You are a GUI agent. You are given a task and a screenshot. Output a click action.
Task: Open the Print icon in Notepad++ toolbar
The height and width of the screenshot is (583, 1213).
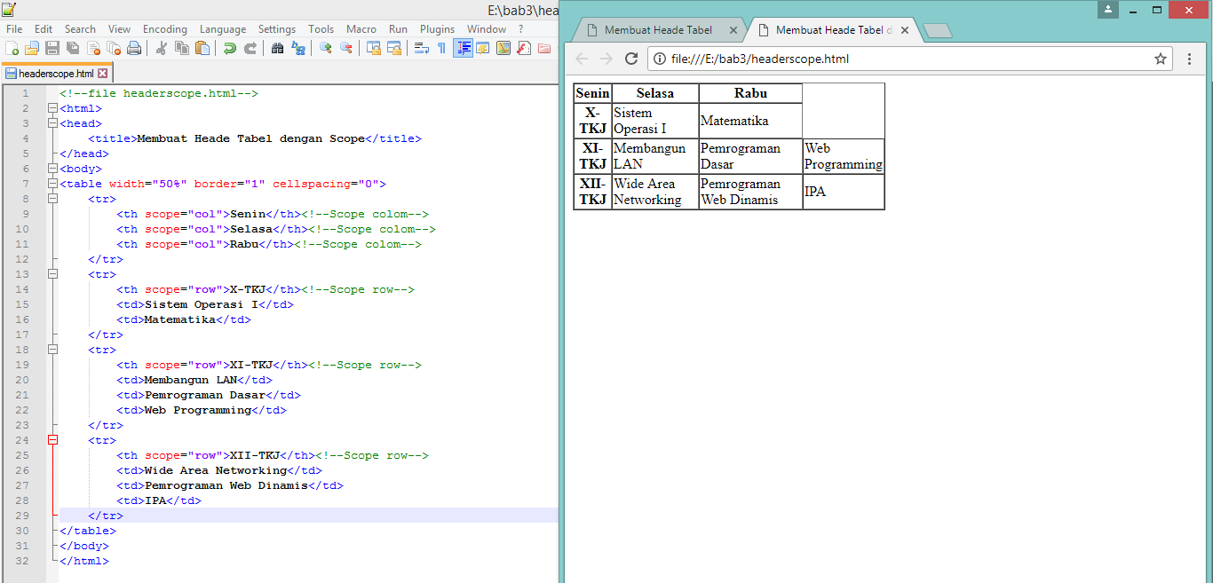click(x=135, y=48)
